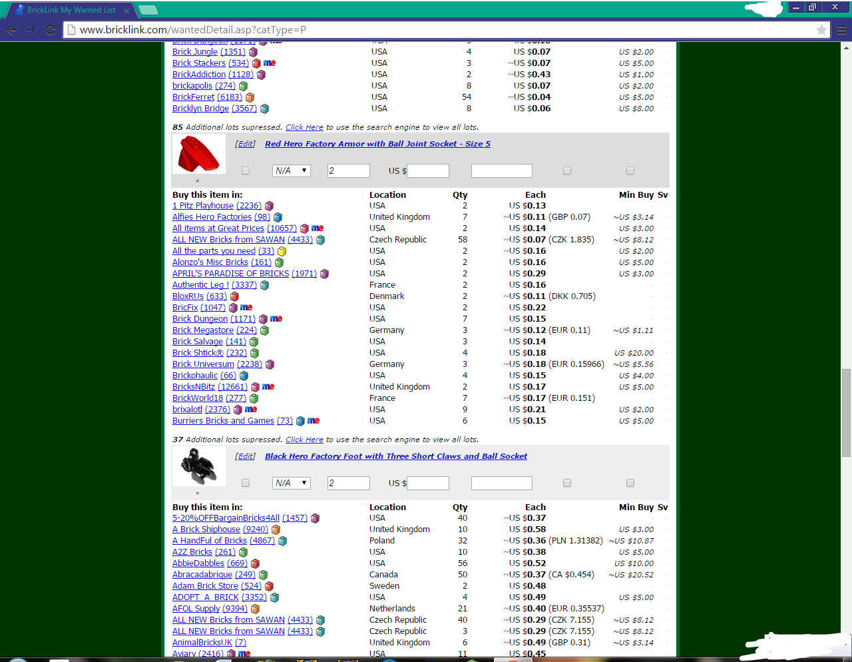Open the Authentic Leg ! (3337) store link
The image size is (852, 662).
(214, 286)
